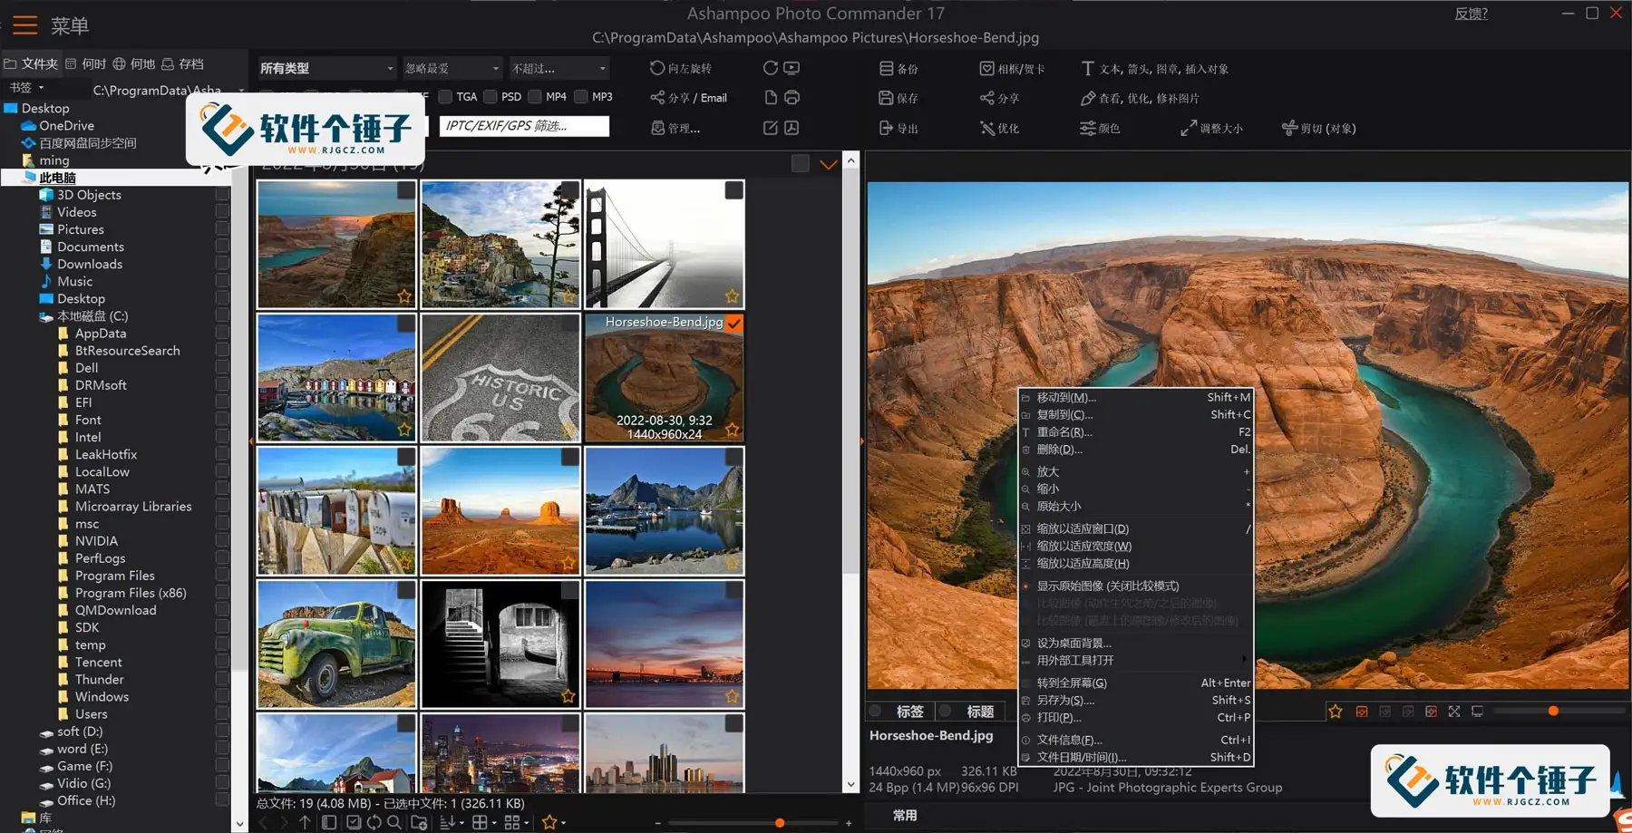Open the 忽略最爱 favorites filter dropdown
Image resolution: width=1632 pixels, height=833 pixels.
coord(452,68)
